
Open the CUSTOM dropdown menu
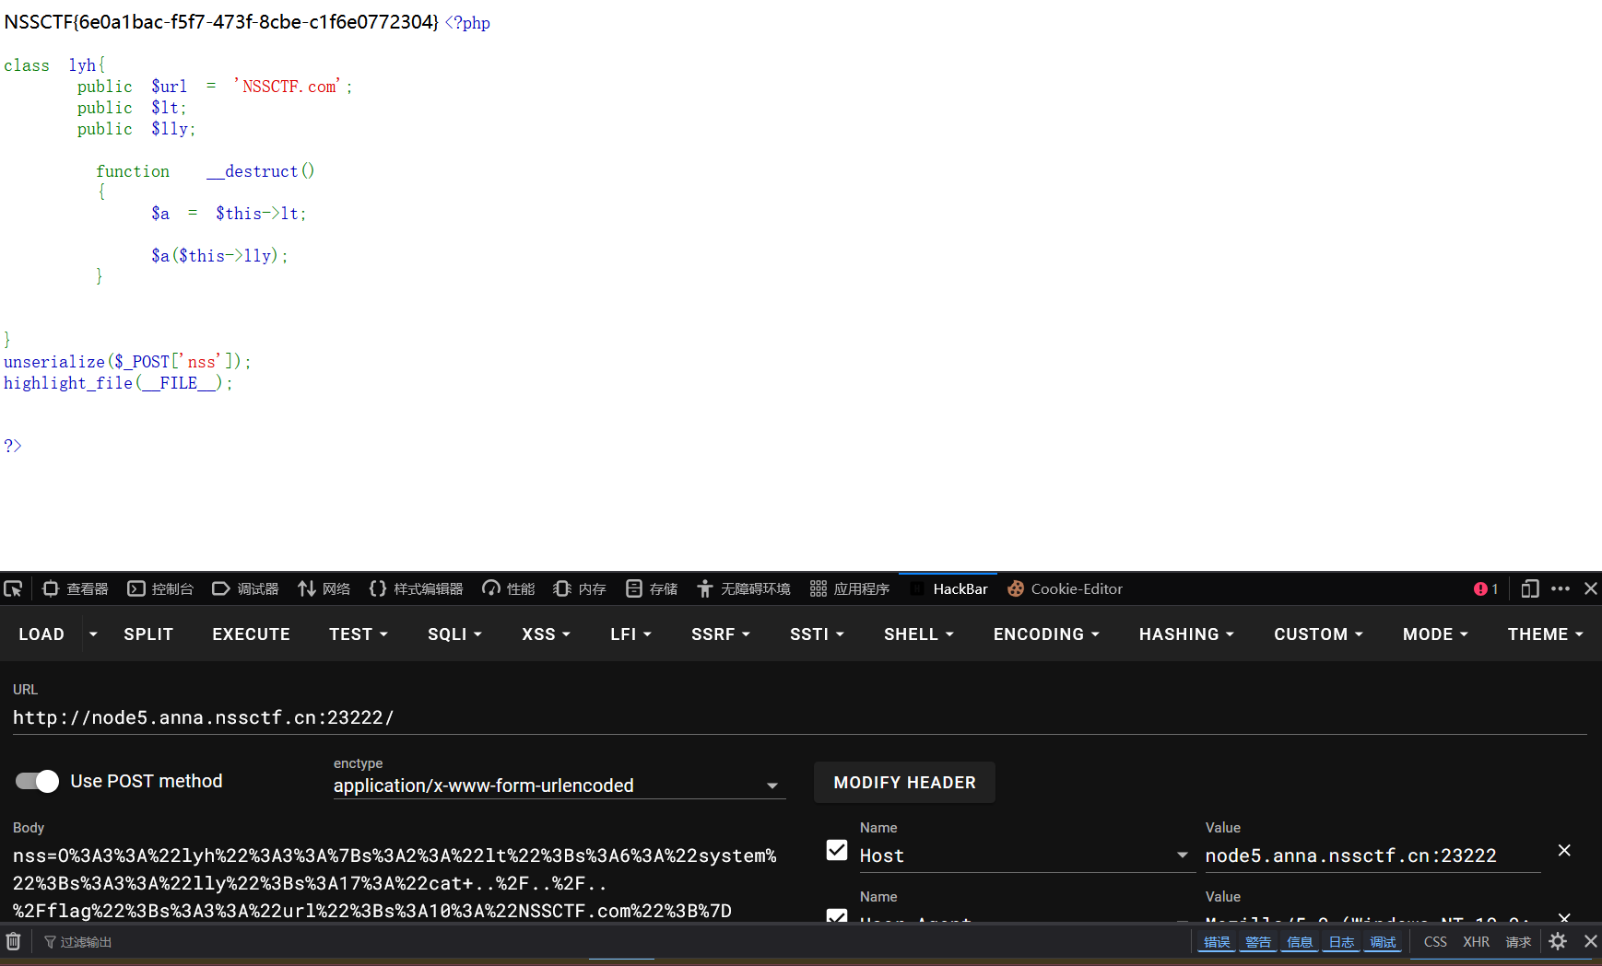point(1318,634)
